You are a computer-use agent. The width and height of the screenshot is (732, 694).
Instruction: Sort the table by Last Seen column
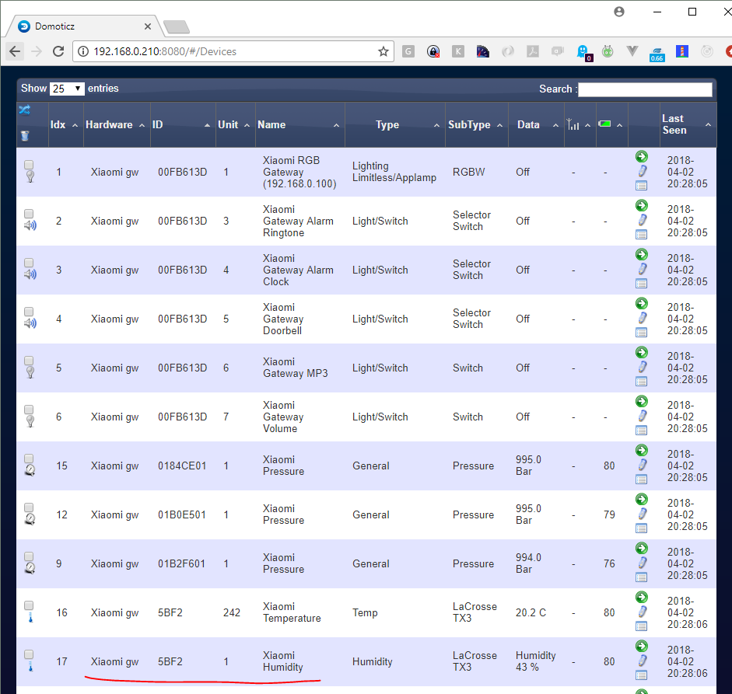[x=688, y=124]
